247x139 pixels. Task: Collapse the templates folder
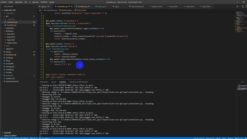(x=9, y=31)
